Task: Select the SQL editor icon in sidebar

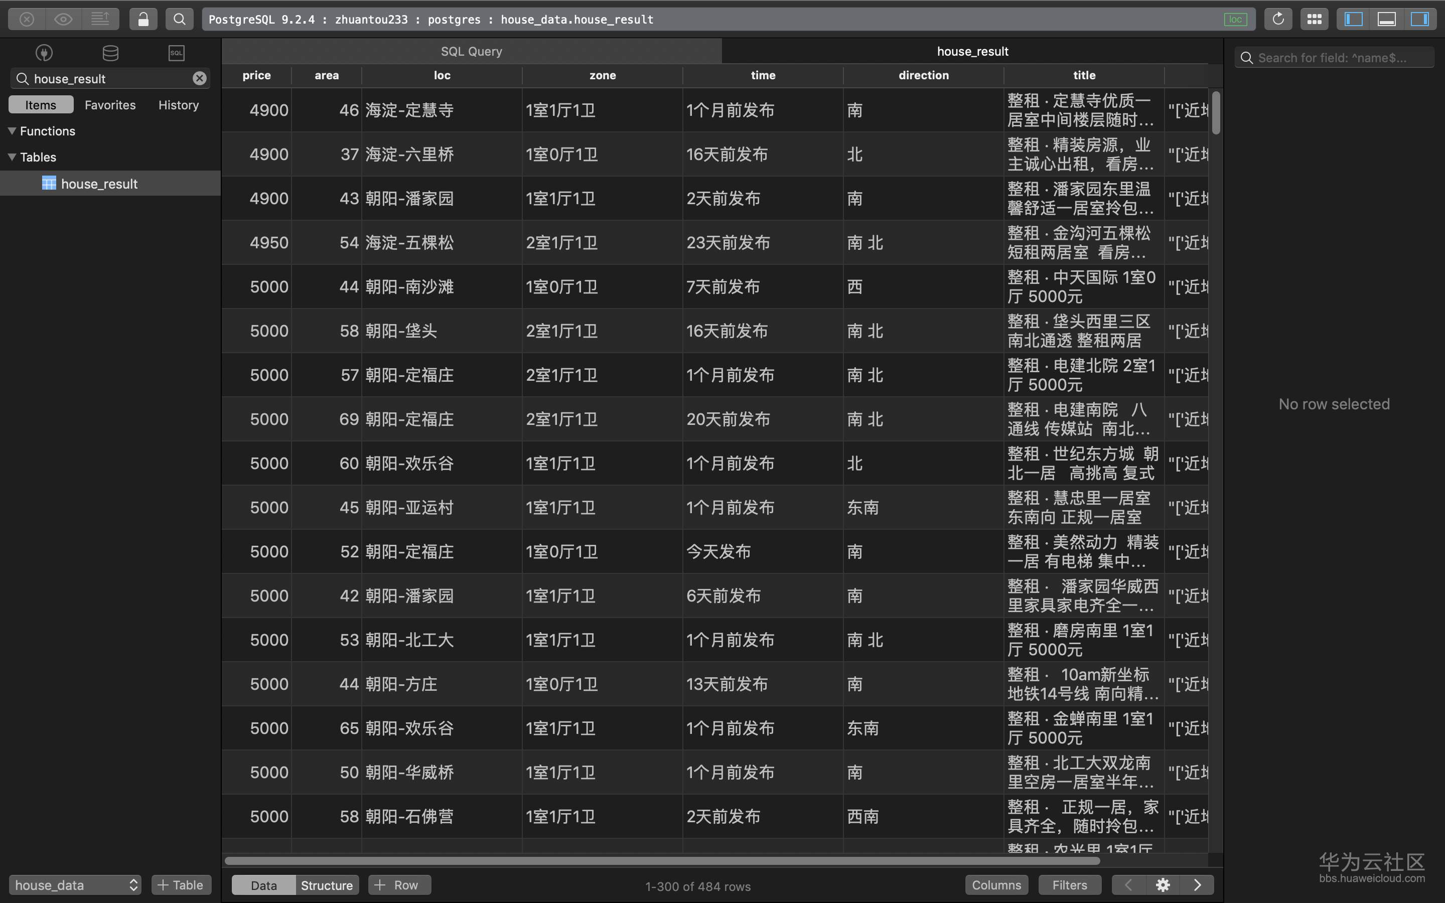Action: 176,53
